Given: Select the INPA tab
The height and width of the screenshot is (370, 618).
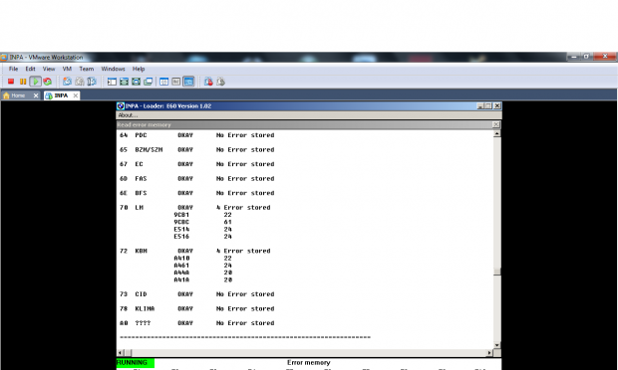Looking at the screenshot, I should pyautogui.click(x=61, y=95).
